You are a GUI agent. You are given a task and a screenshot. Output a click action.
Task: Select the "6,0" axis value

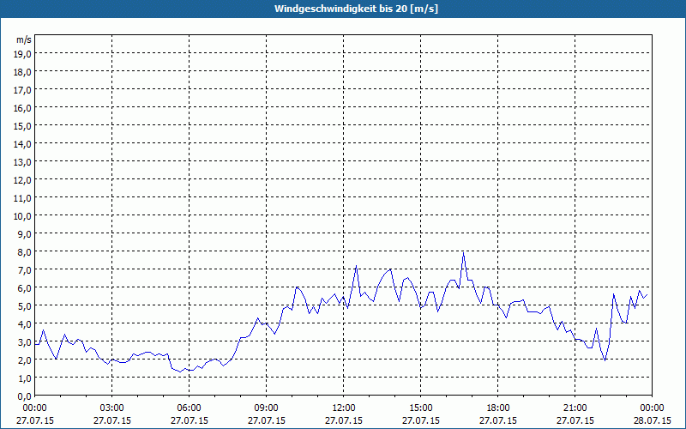tap(24, 288)
